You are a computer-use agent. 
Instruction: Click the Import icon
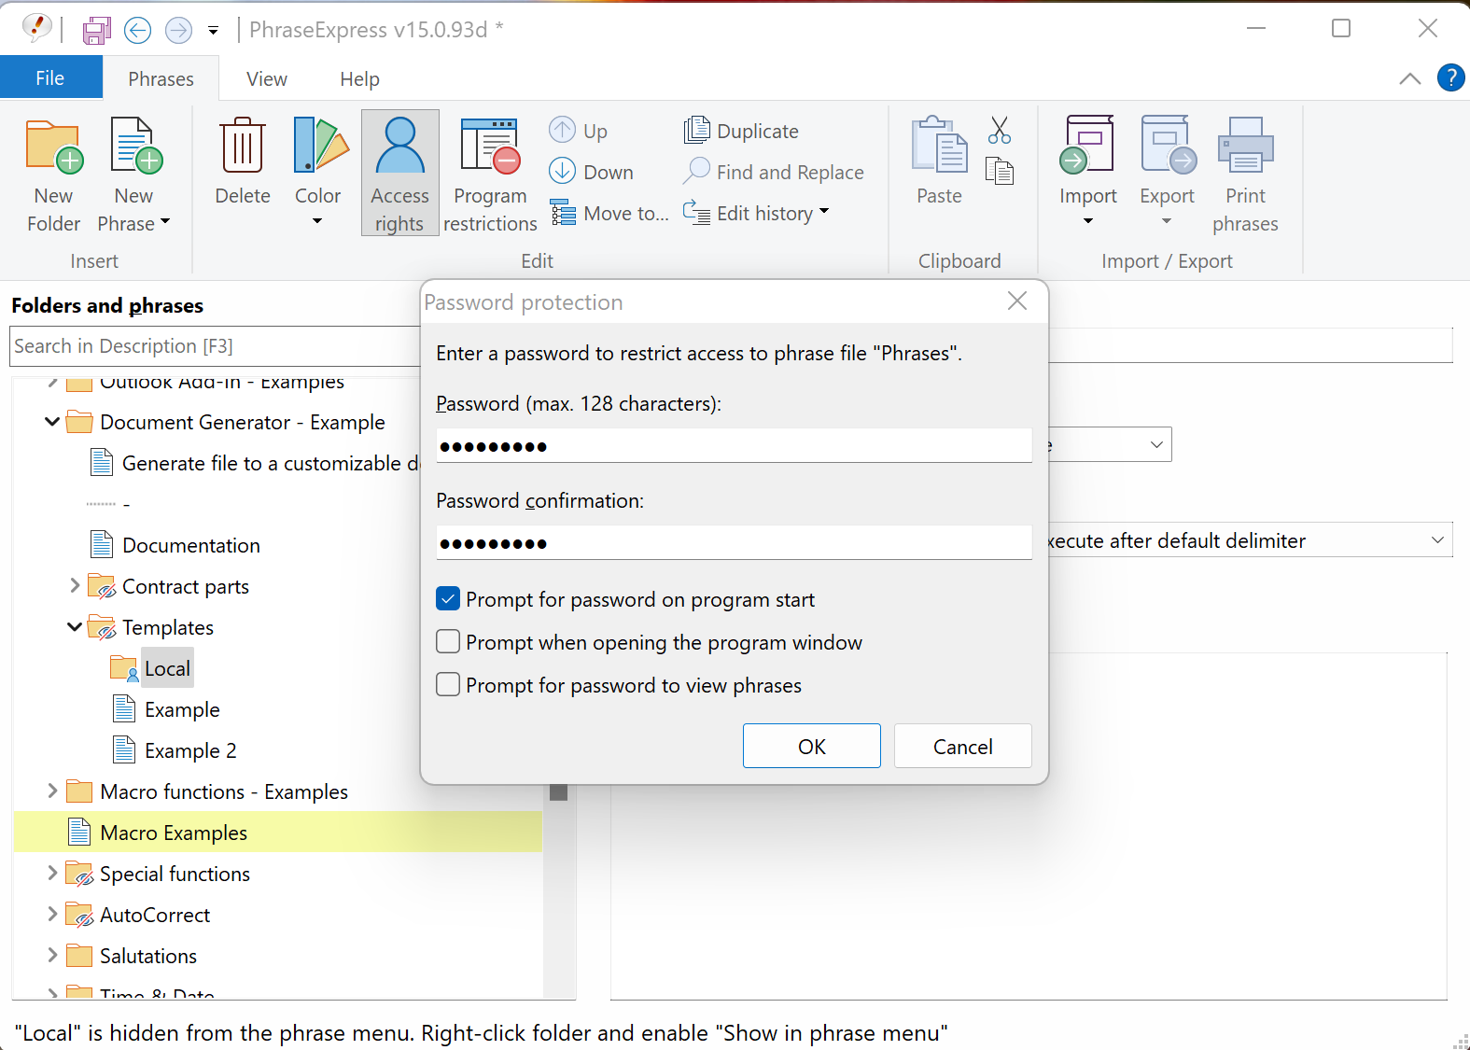tap(1087, 146)
